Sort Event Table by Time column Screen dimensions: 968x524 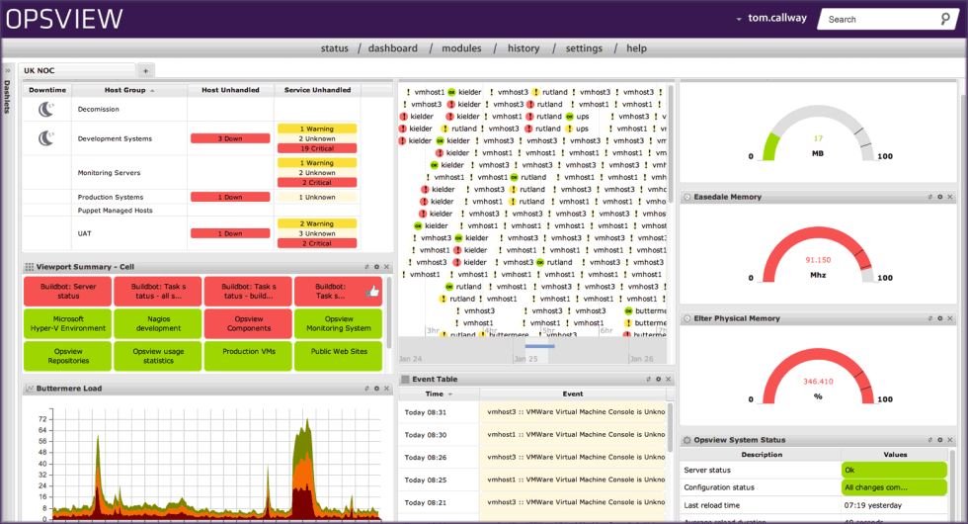pos(439,394)
